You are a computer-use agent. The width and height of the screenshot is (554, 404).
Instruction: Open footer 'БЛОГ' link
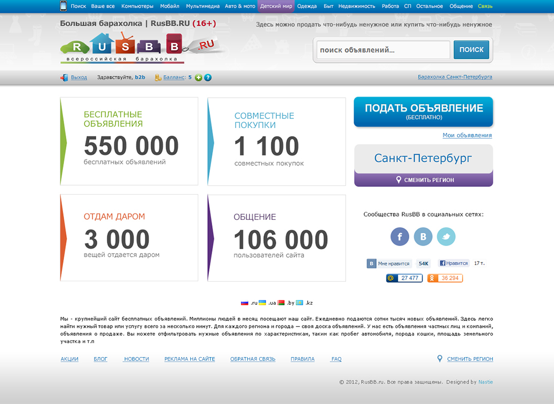tap(100, 359)
